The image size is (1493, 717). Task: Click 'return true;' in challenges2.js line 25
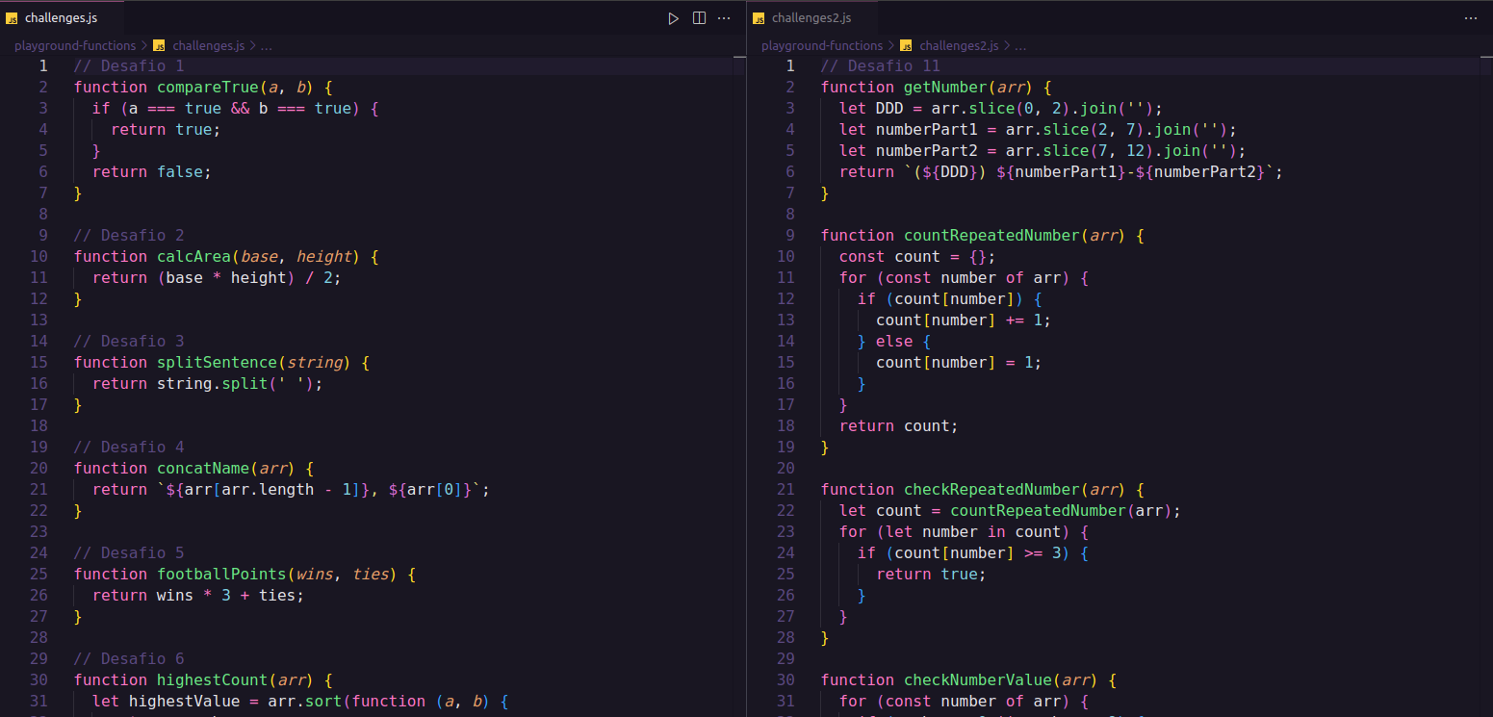coord(931,574)
